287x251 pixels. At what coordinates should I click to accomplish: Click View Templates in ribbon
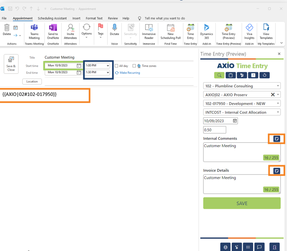click(x=266, y=31)
